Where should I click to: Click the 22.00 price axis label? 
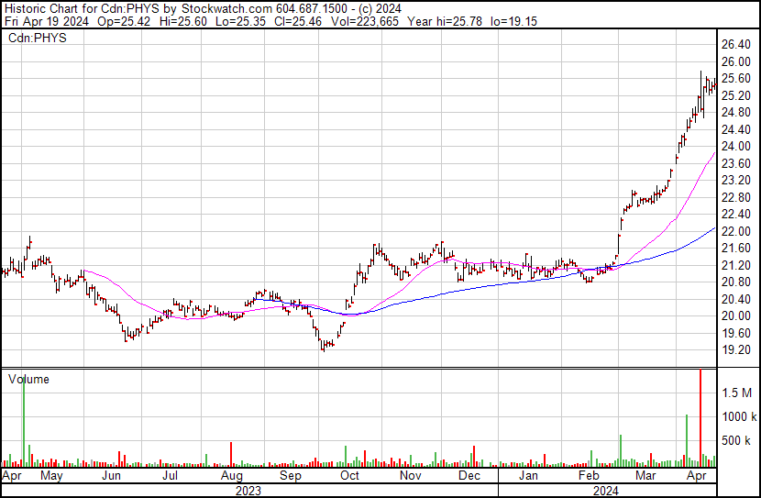click(738, 231)
